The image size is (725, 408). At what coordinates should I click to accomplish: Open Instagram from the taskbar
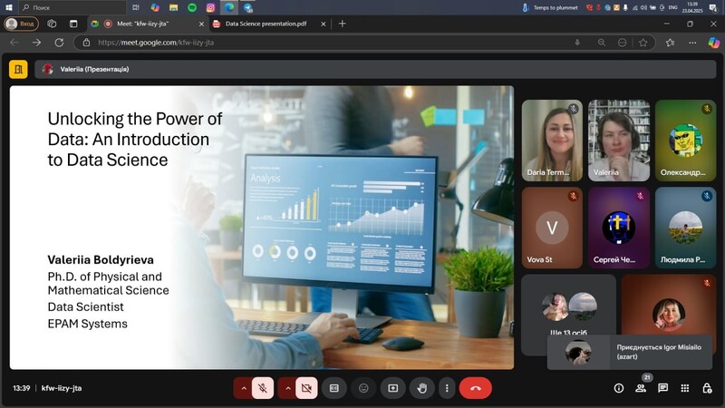[210, 7]
